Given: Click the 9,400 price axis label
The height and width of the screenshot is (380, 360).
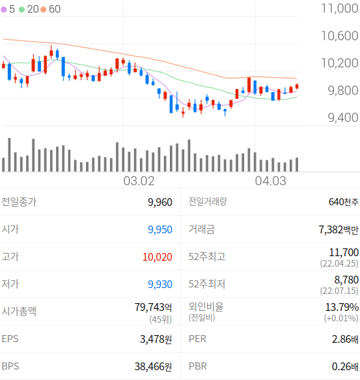Looking at the screenshot, I should tap(343, 117).
